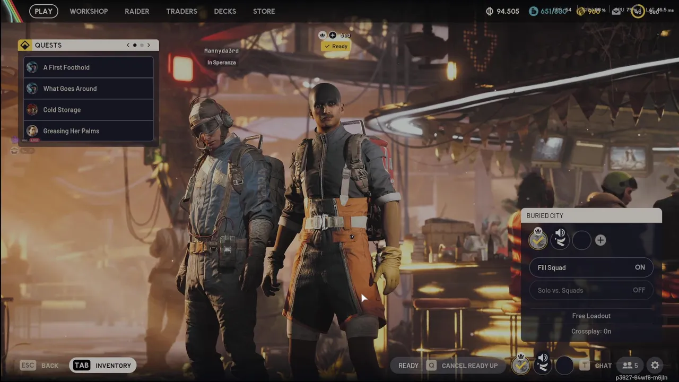Click the Q key hint icon
This screenshot has width=679, height=382.
pos(432,366)
